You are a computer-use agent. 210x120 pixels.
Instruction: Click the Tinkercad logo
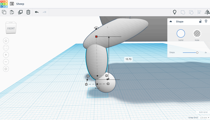click(4, 4)
